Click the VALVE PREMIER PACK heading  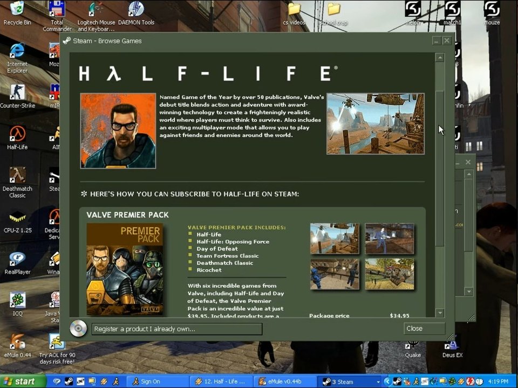pos(127,215)
